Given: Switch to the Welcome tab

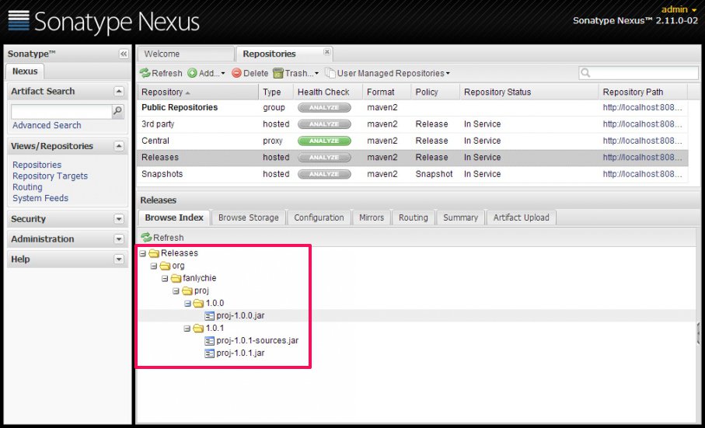Looking at the screenshot, I should [x=185, y=54].
